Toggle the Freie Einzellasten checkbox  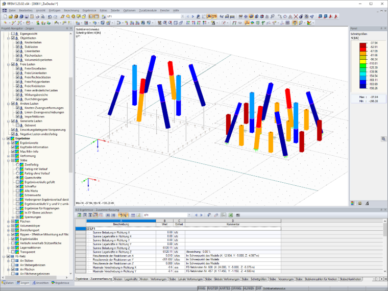[17, 68]
